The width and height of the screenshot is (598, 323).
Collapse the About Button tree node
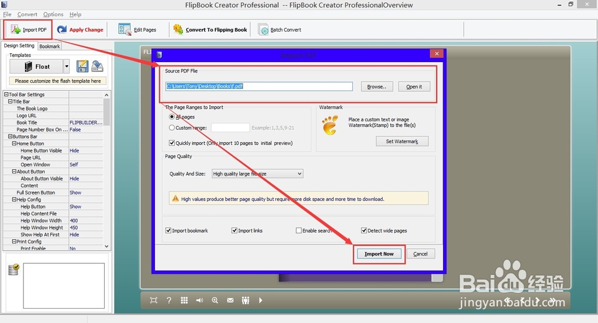14,171
